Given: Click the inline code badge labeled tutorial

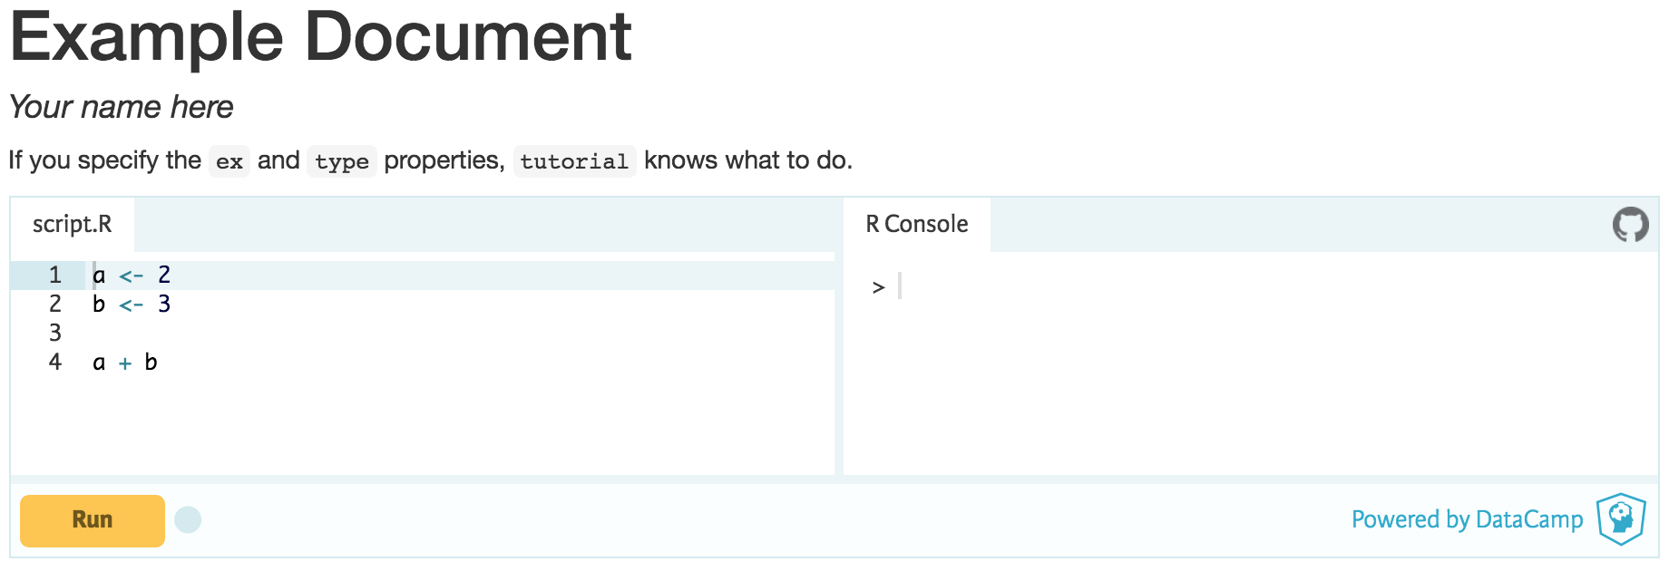Looking at the screenshot, I should (x=574, y=161).
